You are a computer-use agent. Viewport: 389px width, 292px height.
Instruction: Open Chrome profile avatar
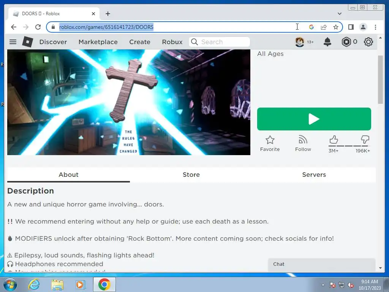click(x=363, y=27)
